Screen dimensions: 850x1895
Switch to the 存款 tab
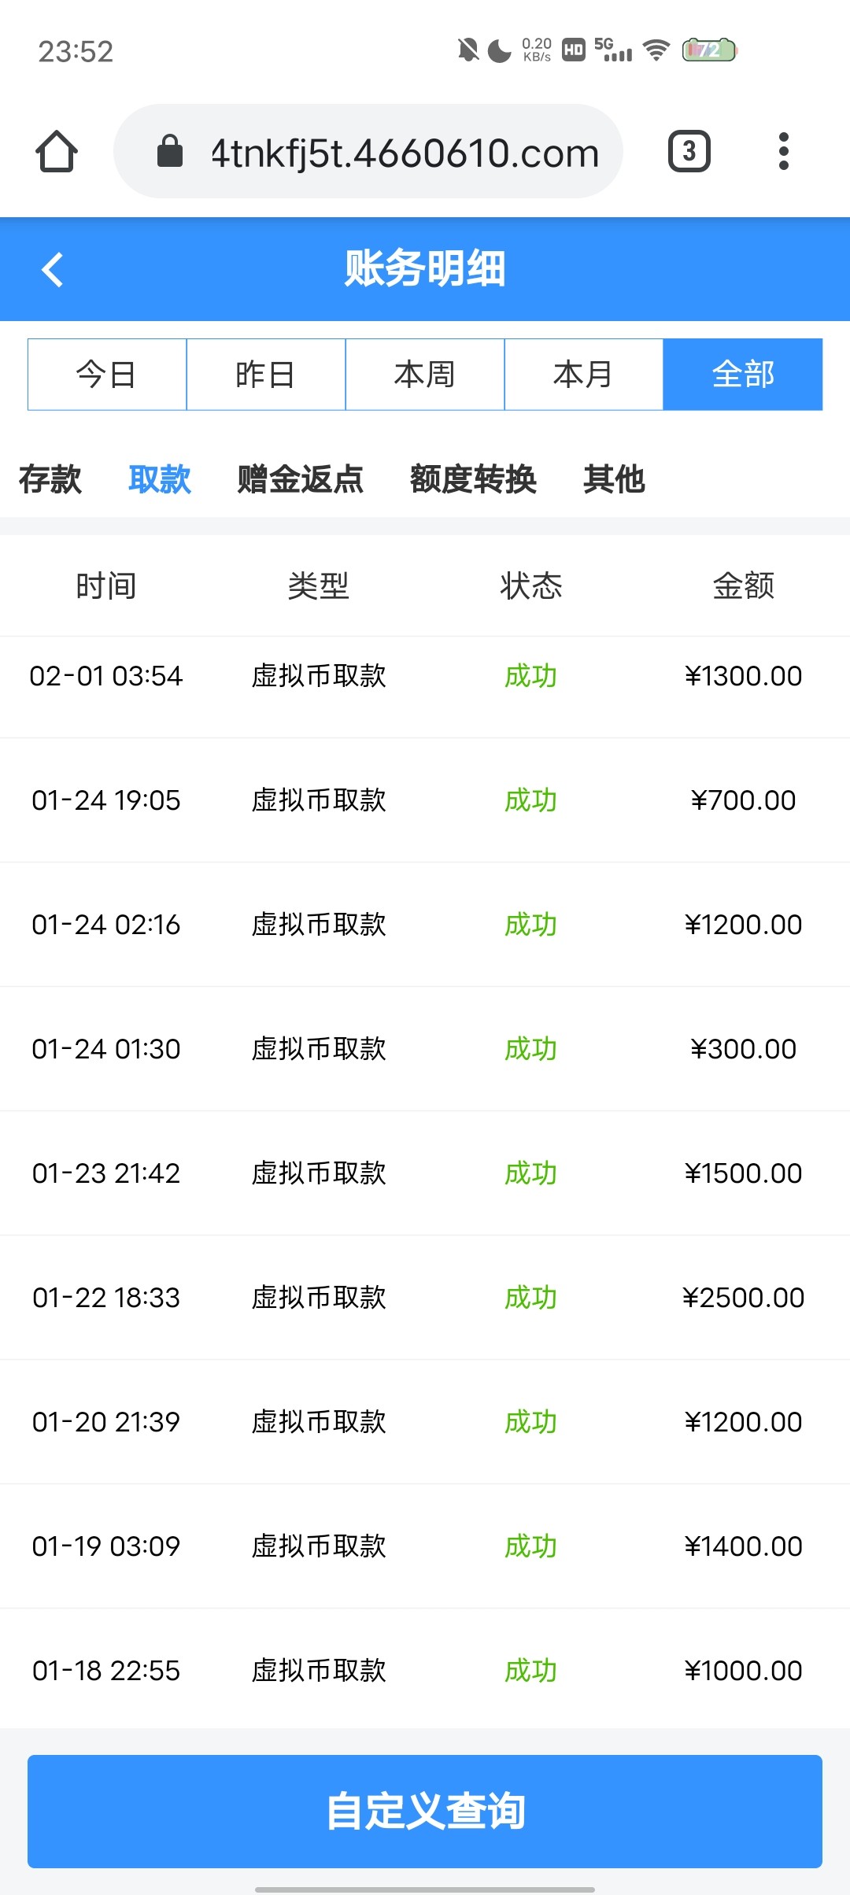50,479
